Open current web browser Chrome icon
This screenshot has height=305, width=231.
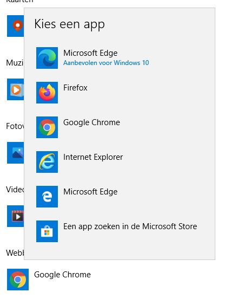pos(18,280)
